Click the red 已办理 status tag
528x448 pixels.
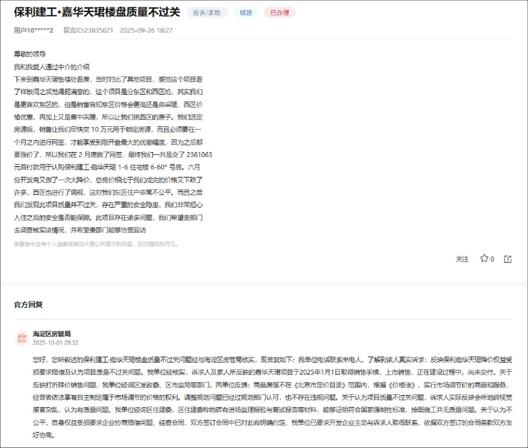(280, 13)
